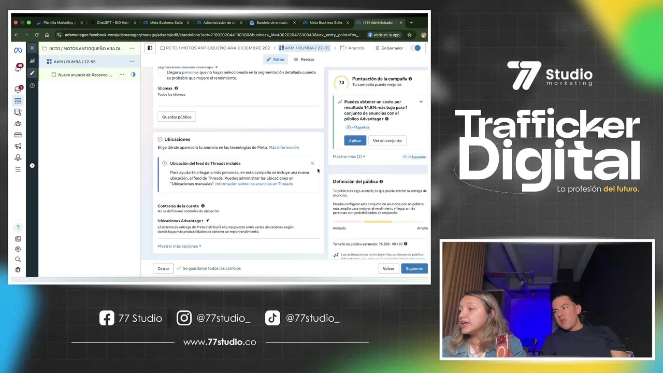Click the campaign score 73 circle
This screenshot has height=373, width=663.
click(341, 82)
